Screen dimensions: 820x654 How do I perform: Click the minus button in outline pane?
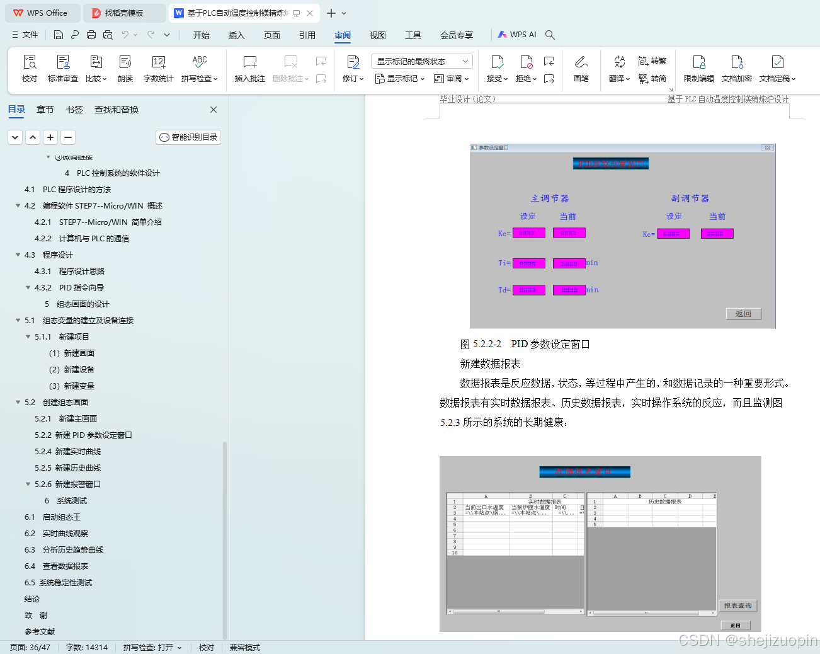pyautogui.click(x=68, y=137)
